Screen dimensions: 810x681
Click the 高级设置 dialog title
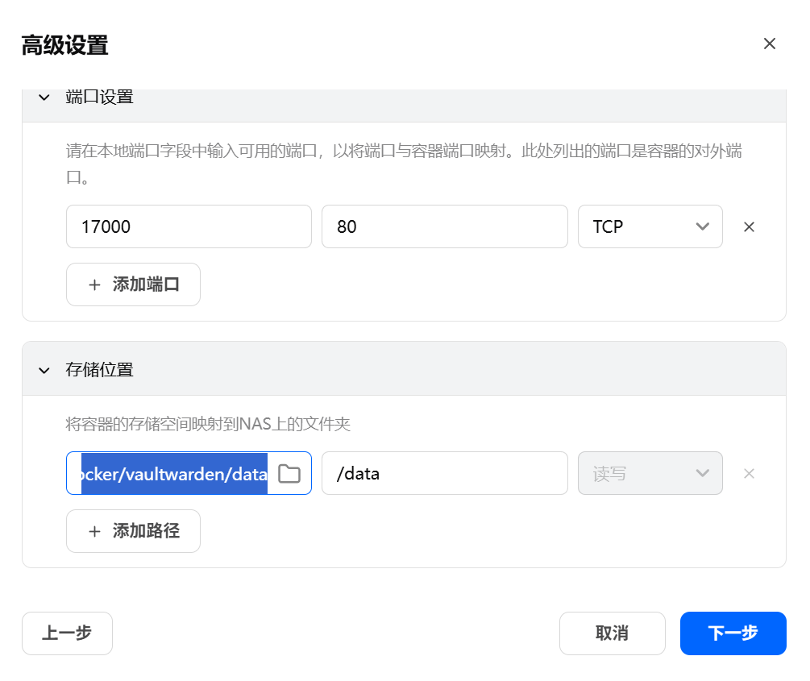pos(65,45)
